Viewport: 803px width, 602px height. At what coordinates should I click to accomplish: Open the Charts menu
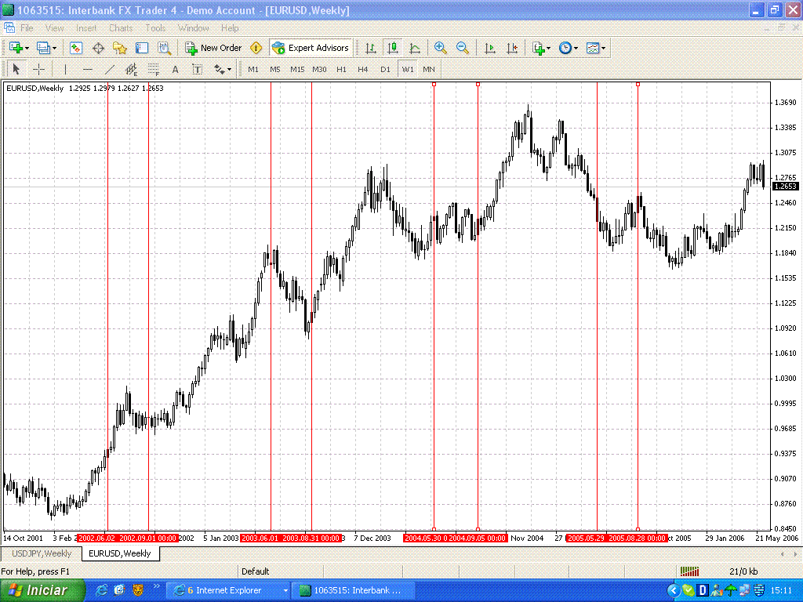[120, 28]
